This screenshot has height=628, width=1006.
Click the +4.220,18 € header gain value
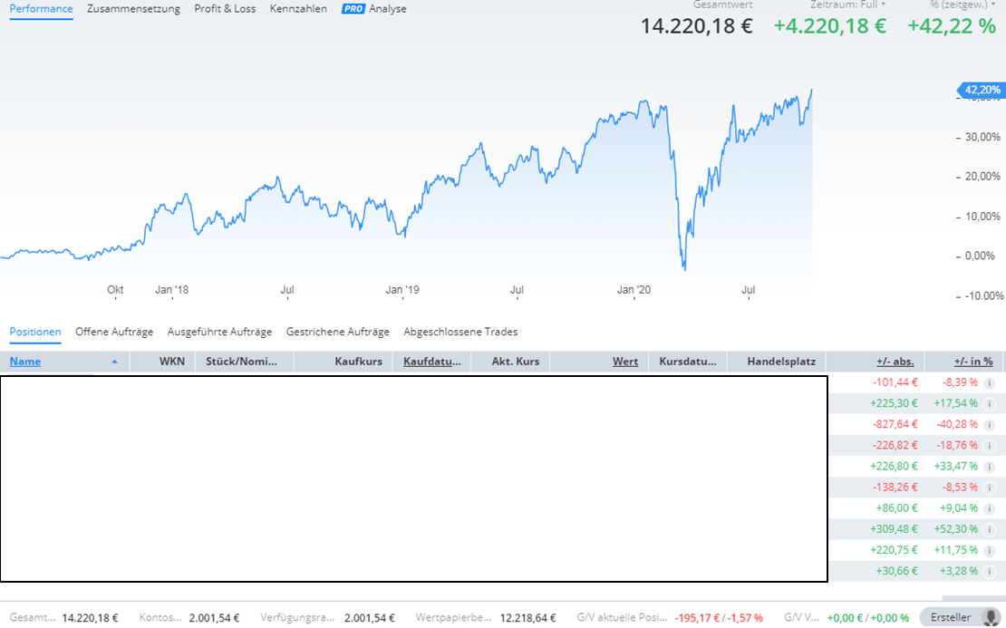tap(829, 26)
